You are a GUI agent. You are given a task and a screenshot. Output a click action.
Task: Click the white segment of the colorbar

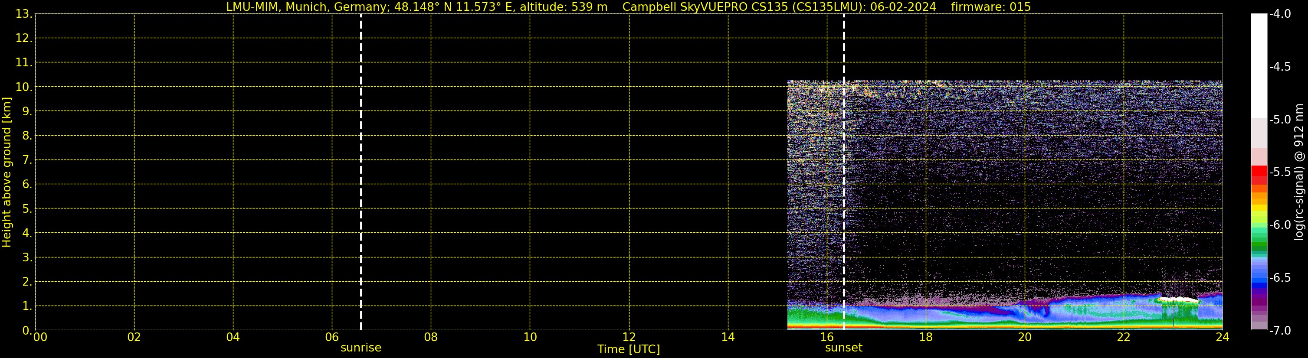point(1259,66)
